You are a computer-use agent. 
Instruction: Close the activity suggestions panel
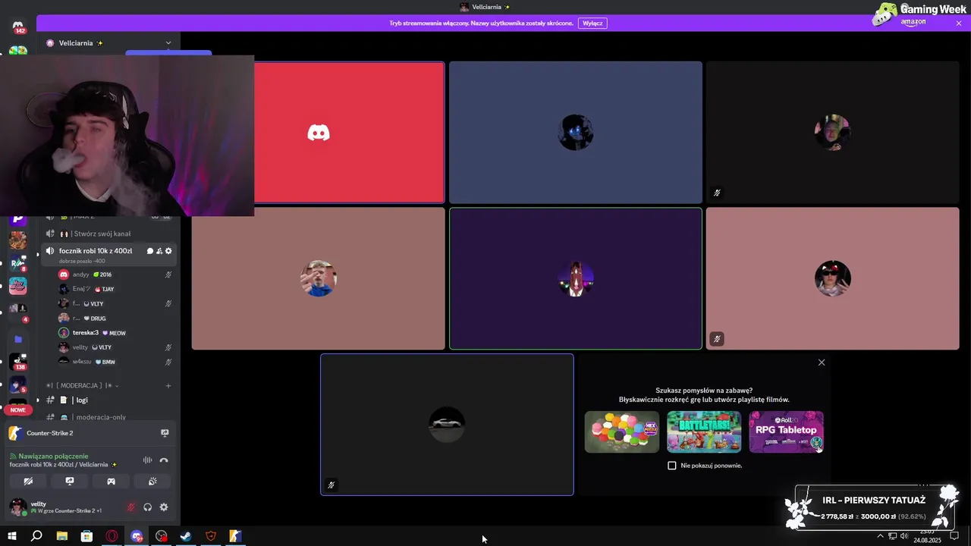[x=822, y=362]
